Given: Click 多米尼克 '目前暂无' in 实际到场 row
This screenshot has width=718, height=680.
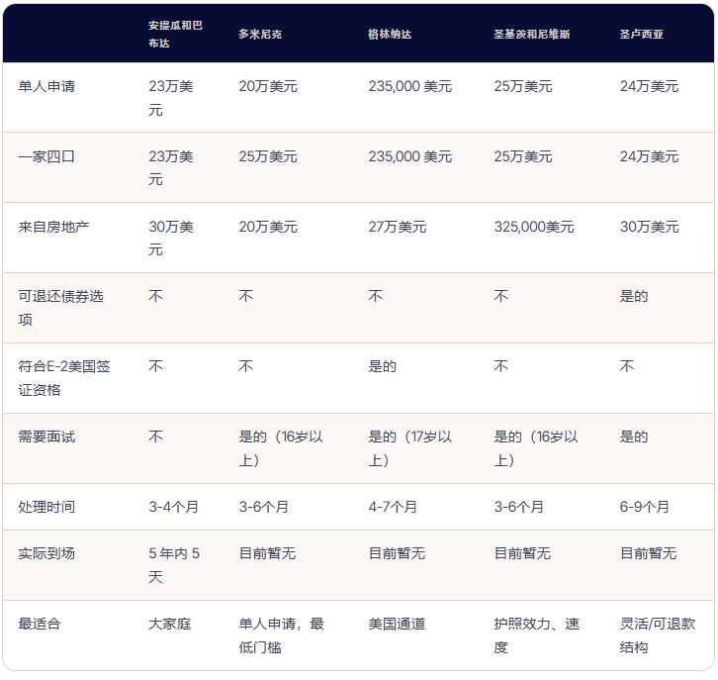Looking at the screenshot, I should [267, 553].
